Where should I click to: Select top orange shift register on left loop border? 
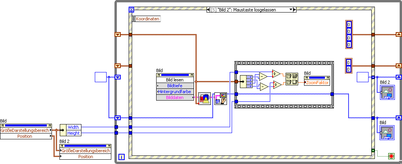(x=118, y=34)
